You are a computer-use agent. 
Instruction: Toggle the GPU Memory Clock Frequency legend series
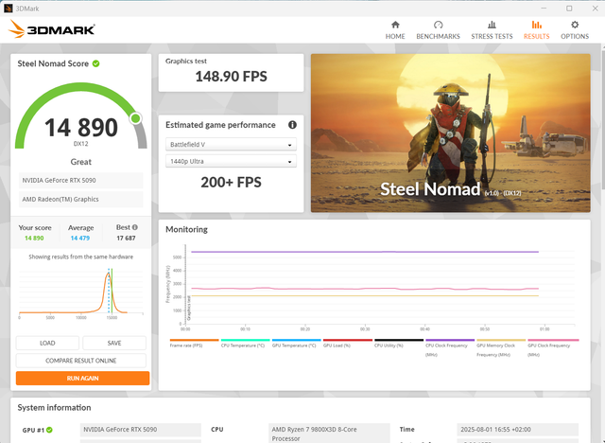pyautogui.click(x=501, y=347)
